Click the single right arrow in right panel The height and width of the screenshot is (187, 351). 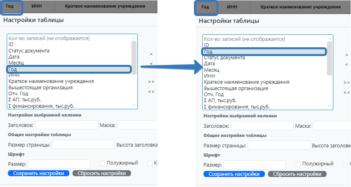click(347, 55)
